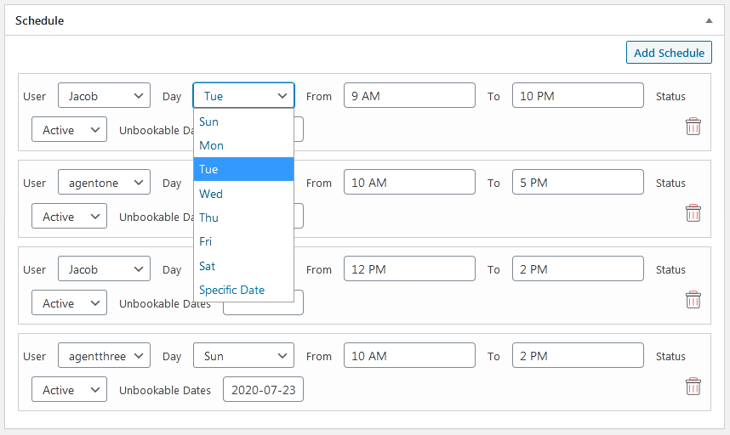Click trash icon for agentone schedule
Viewport: 730px width, 435px height.
tap(693, 213)
